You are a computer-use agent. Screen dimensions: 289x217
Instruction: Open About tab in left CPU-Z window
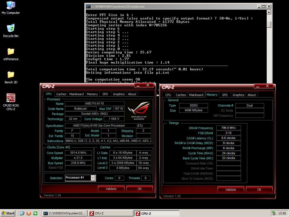132,94
